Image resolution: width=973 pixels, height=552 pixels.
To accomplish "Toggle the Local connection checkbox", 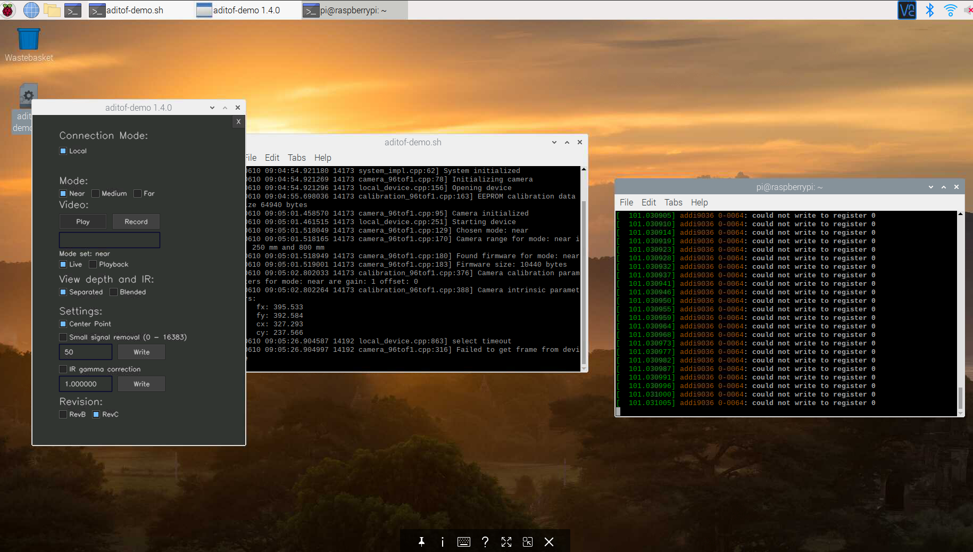I will pyautogui.click(x=63, y=151).
